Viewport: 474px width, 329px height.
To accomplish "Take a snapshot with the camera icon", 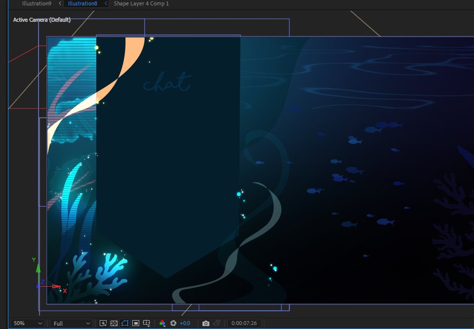I will (x=206, y=323).
